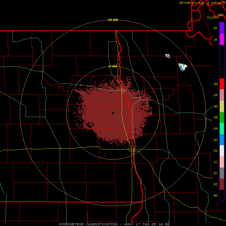Click the RF purple legend swatch
226x226 pixels.
click(222, 28)
